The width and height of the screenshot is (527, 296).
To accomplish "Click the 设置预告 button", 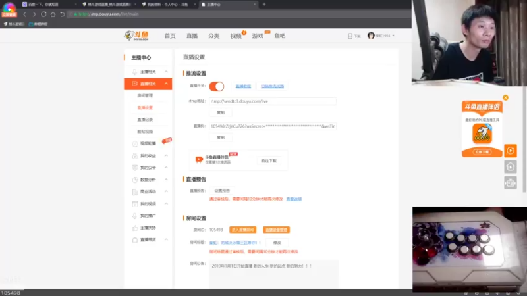I will (222, 191).
